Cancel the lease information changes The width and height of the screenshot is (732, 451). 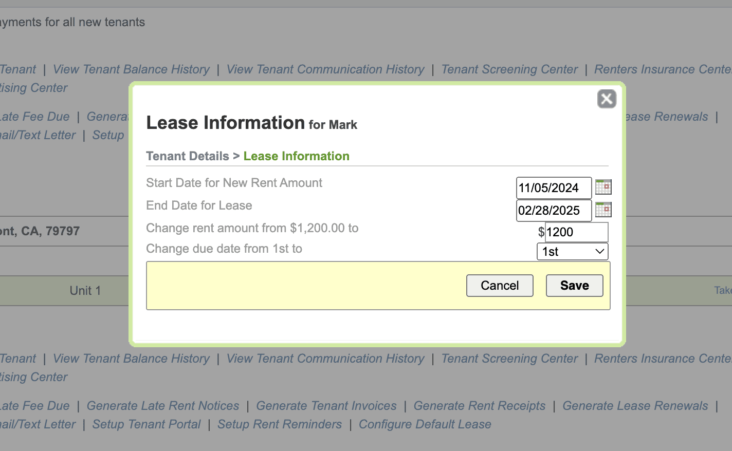(500, 286)
